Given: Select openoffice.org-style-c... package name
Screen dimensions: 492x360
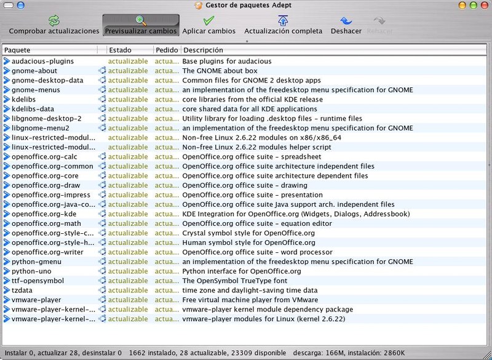Looking at the screenshot, I should tap(53, 233).
